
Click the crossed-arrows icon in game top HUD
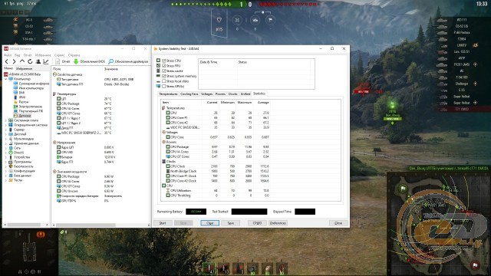[237, 21]
